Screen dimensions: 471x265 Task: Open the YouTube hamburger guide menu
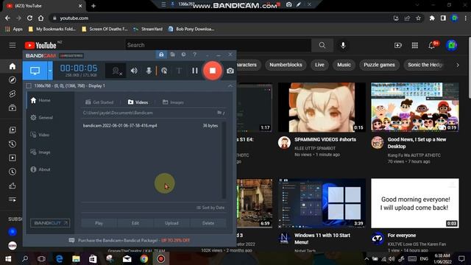[13, 45]
